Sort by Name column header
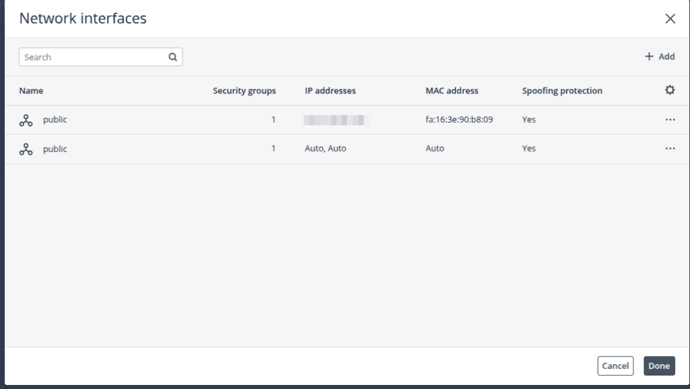690x389 pixels. point(31,91)
